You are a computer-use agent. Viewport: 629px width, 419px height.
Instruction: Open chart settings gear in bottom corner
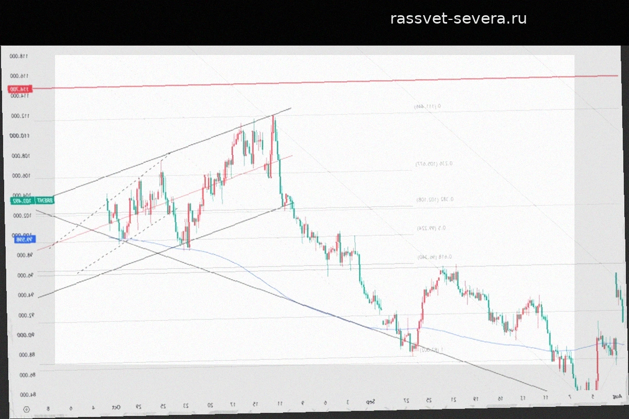(27, 409)
